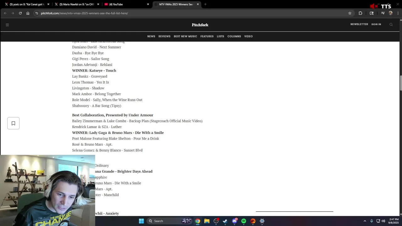
Task: Open Google Chrome from the taskbar
Action: (198, 221)
